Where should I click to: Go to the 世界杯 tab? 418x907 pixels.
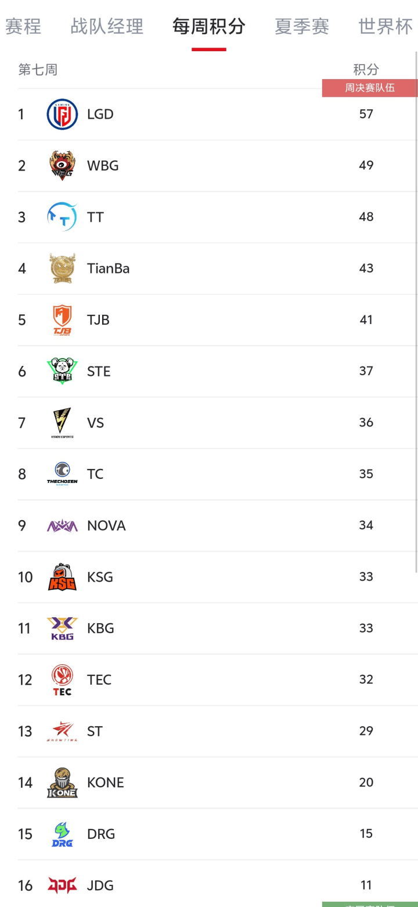pos(386,26)
